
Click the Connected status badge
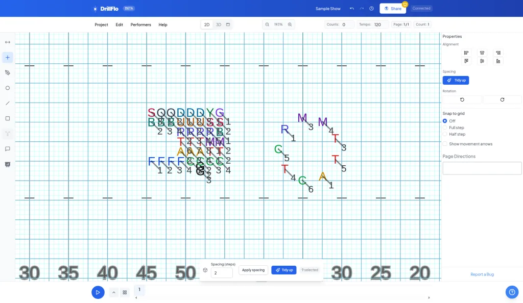point(421,8)
